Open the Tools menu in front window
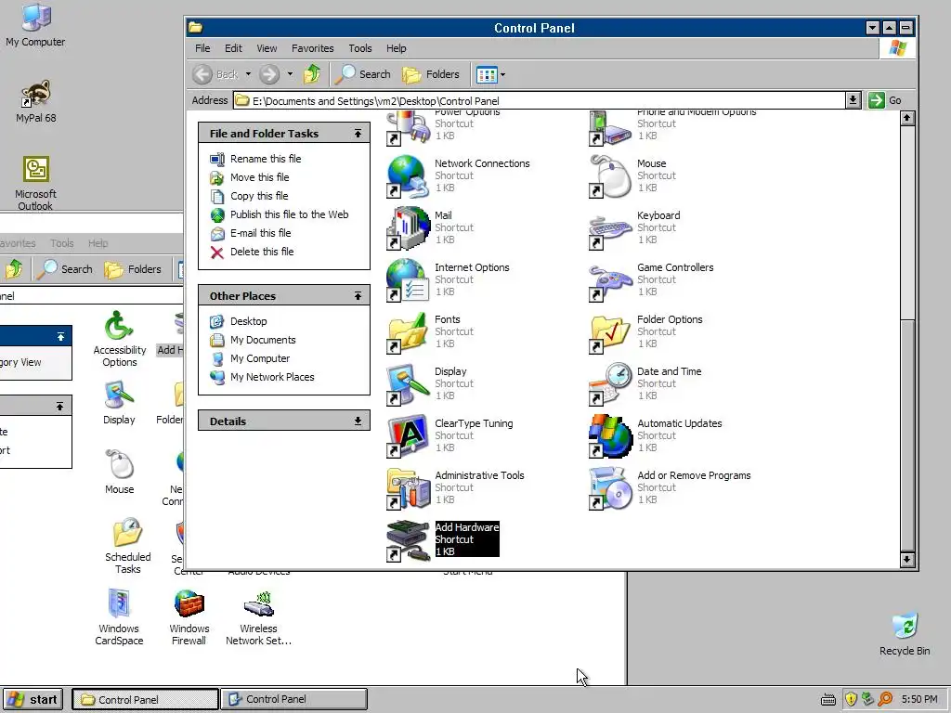The image size is (951, 713). point(359,48)
